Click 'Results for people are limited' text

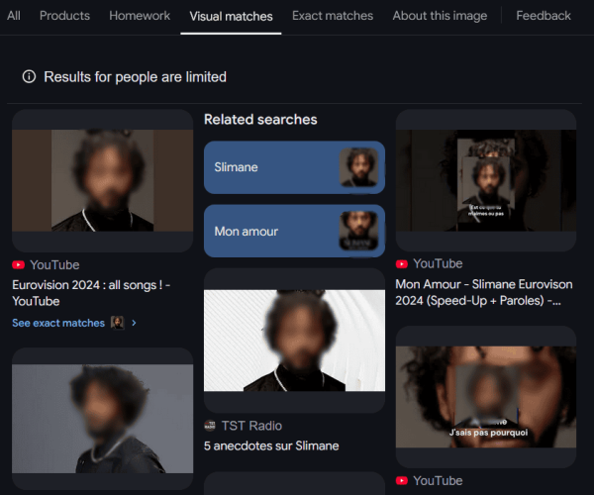pyautogui.click(x=136, y=77)
